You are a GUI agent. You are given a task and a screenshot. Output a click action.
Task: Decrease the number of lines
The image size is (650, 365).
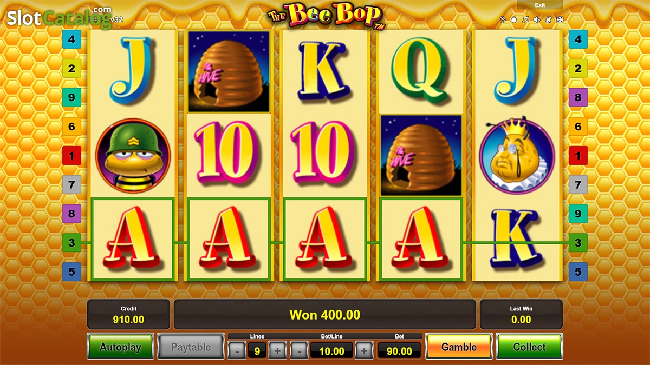pos(237,351)
